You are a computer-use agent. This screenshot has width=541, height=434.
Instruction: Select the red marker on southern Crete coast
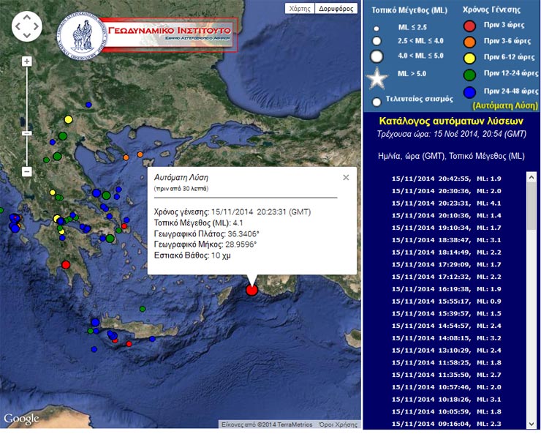129,344
